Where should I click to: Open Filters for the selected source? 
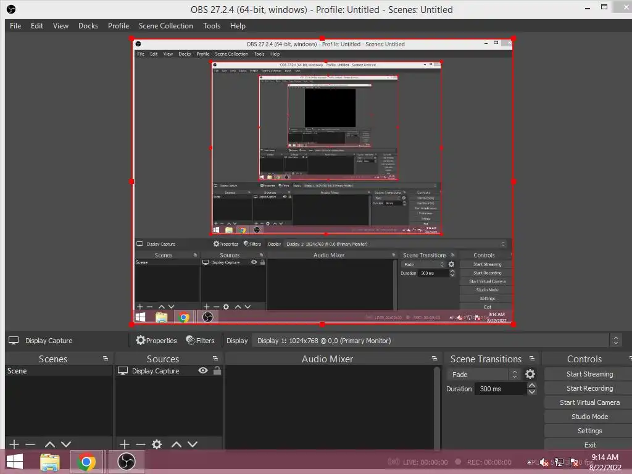201,341
